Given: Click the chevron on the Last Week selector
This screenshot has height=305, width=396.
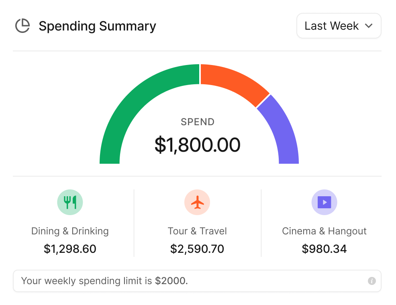Looking at the screenshot, I should 369,26.
